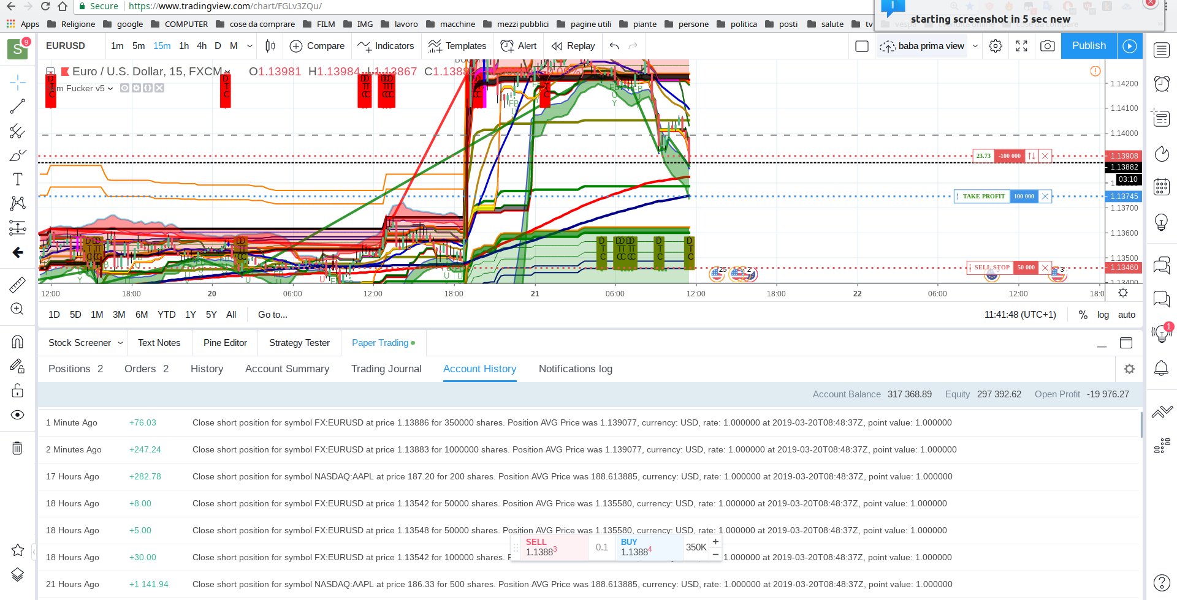
Task: Click the back arrow in left toolbar
Action: (x=17, y=252)
